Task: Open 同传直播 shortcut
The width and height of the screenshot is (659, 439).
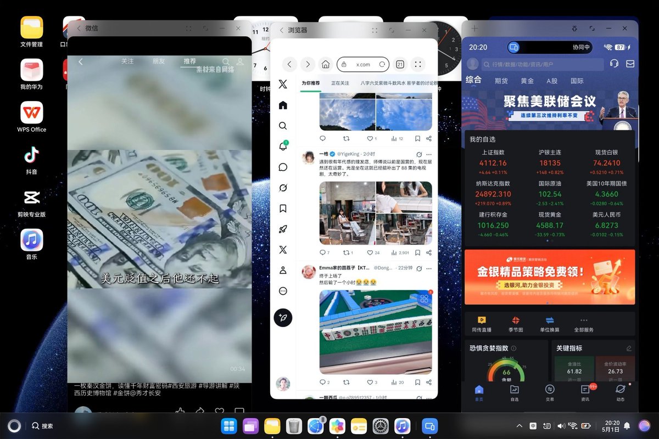Action: pos(482,324)
